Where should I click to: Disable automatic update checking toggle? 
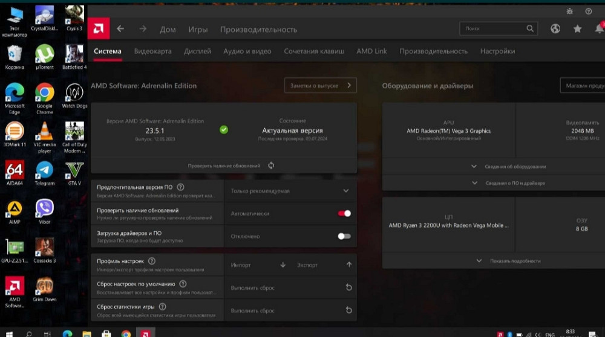coord(344,213)
